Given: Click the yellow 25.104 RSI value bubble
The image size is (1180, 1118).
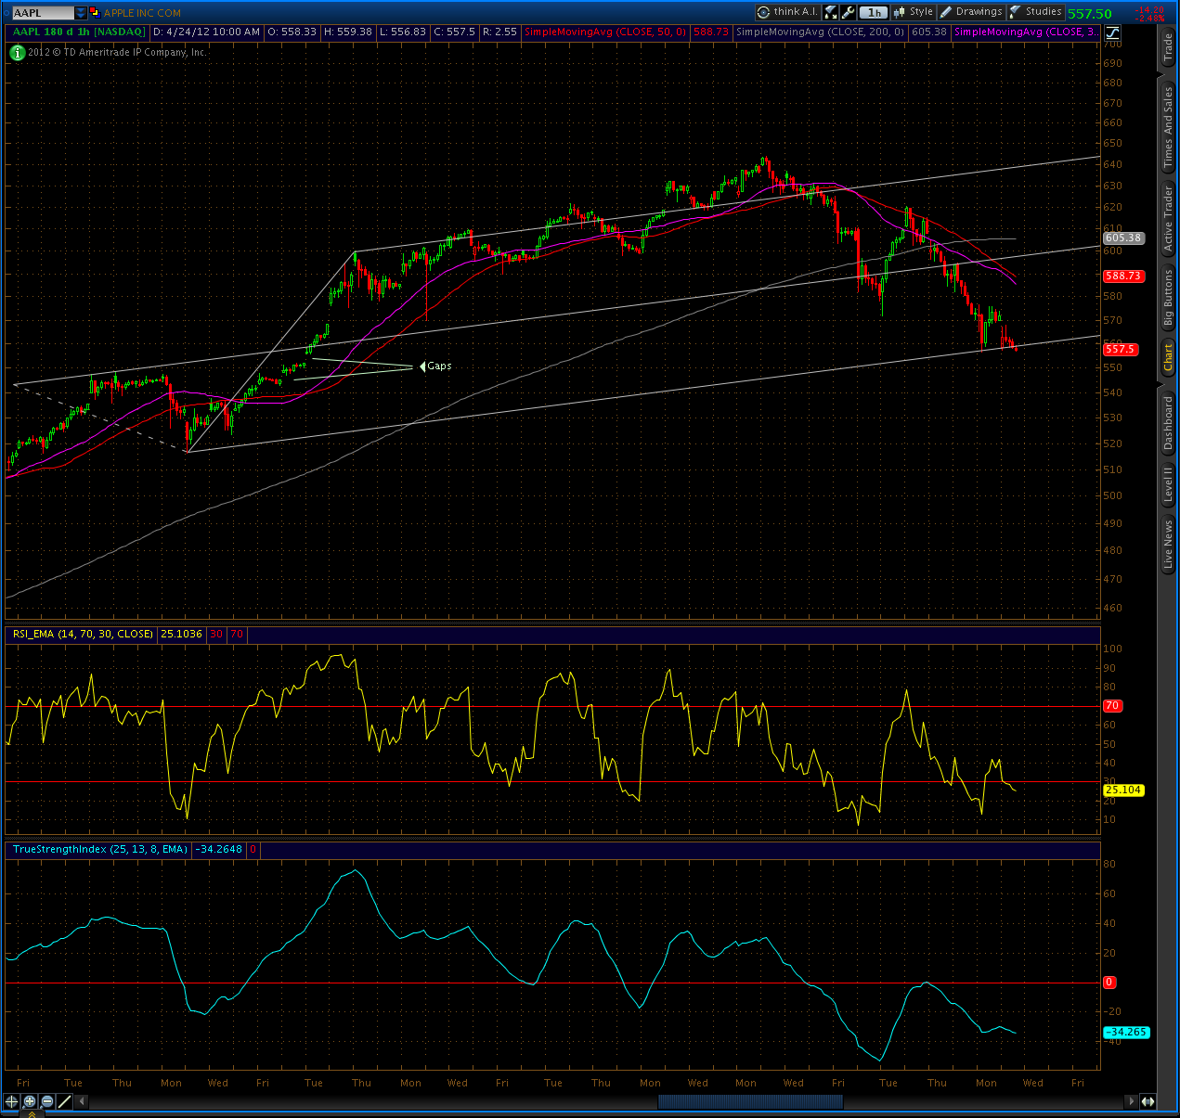Looking at the screenshot, I should tap(1123, 790).
